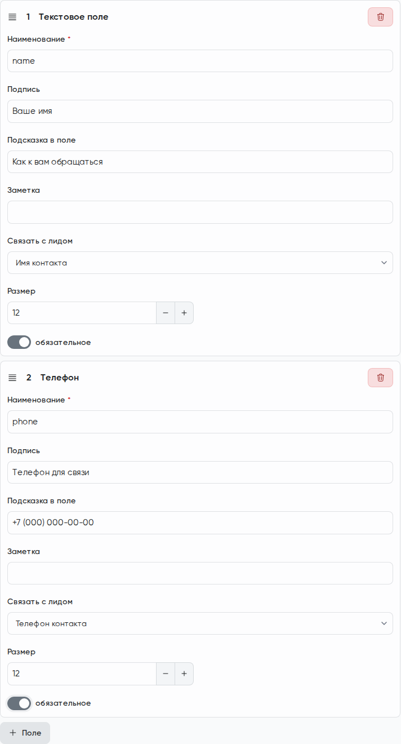The width and height of the screenshot is (401, 744).
Task: Edit the Ваше имя caption field
Action: pyautogui.click(x=200, y=111)
